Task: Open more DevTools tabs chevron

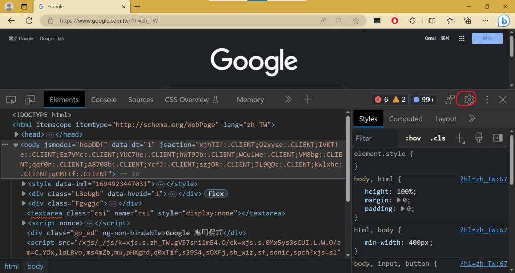Action: (x=288, y=99)
